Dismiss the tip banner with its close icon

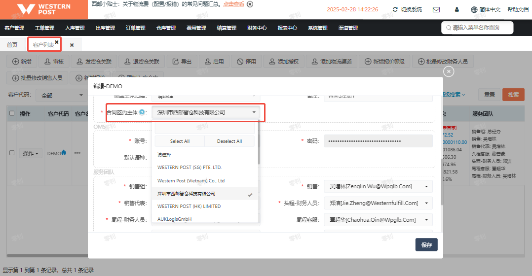tap(250, 4)
